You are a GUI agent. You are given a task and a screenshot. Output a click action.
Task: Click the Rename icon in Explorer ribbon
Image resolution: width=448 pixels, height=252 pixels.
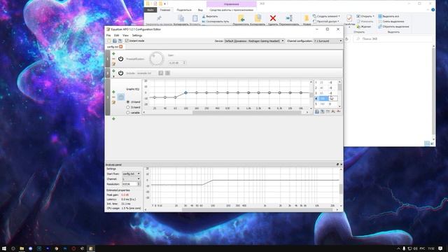289,18
